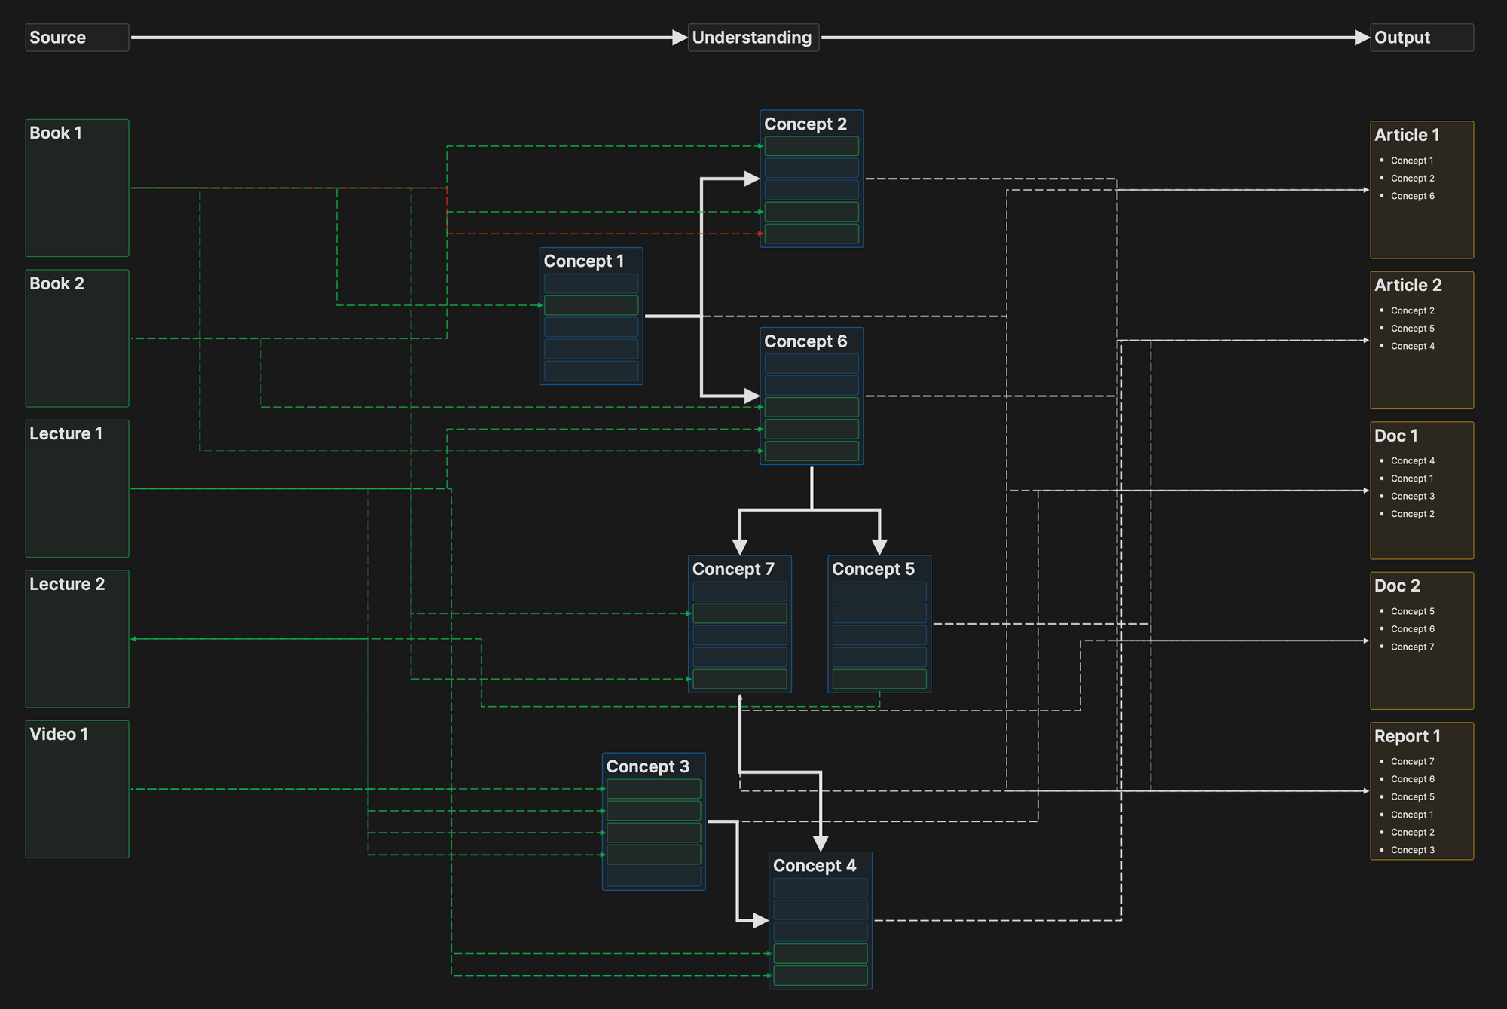Click the Concept 6 node title
Viewport: 1507px width, 1009px height.
(805, 341)
